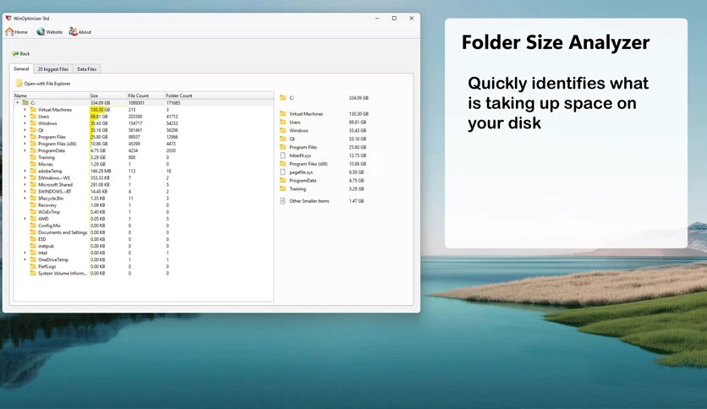707x409 pixels.
Task: Open the 20 biggest Files tab
Action: point(52,69)
